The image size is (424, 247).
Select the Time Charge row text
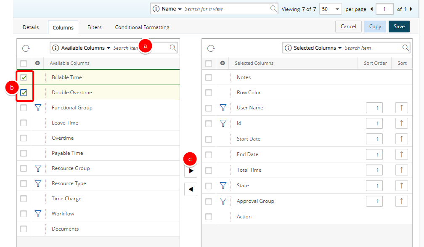point(66,199)
